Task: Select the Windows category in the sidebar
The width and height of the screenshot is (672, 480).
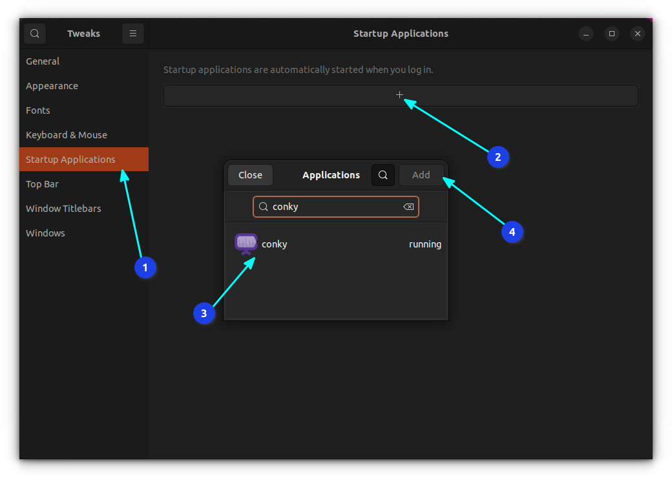Action: (x=45, y=233)
